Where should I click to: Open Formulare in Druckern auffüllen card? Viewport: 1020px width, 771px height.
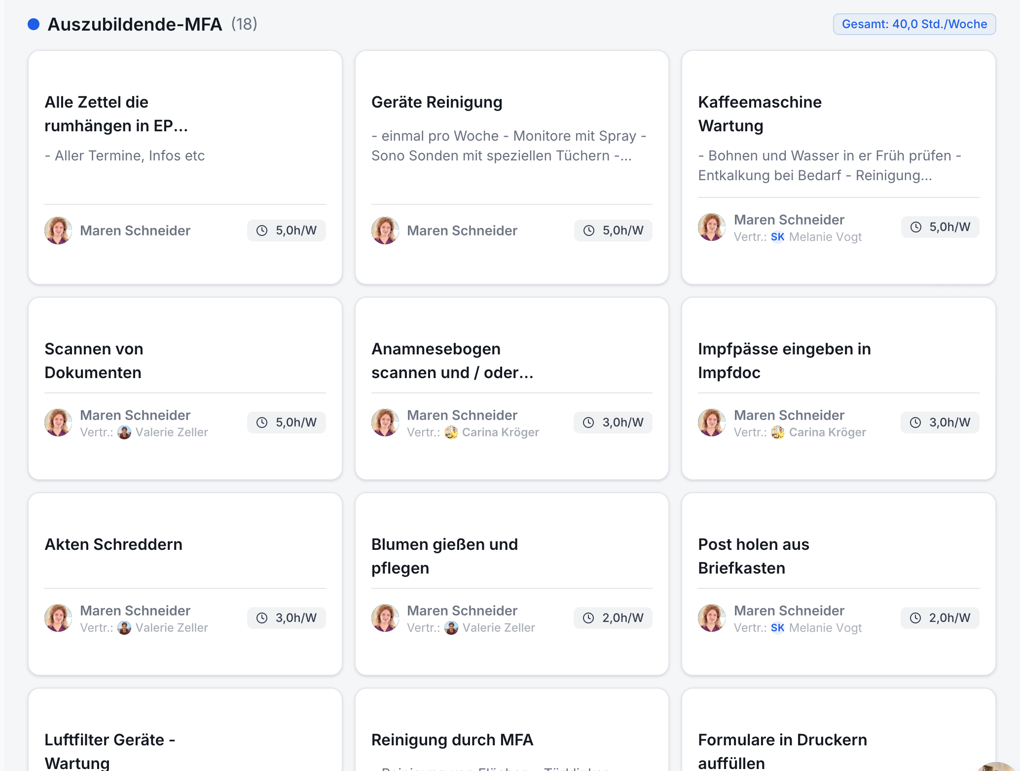pyautogui.click(x=838, y=730)
